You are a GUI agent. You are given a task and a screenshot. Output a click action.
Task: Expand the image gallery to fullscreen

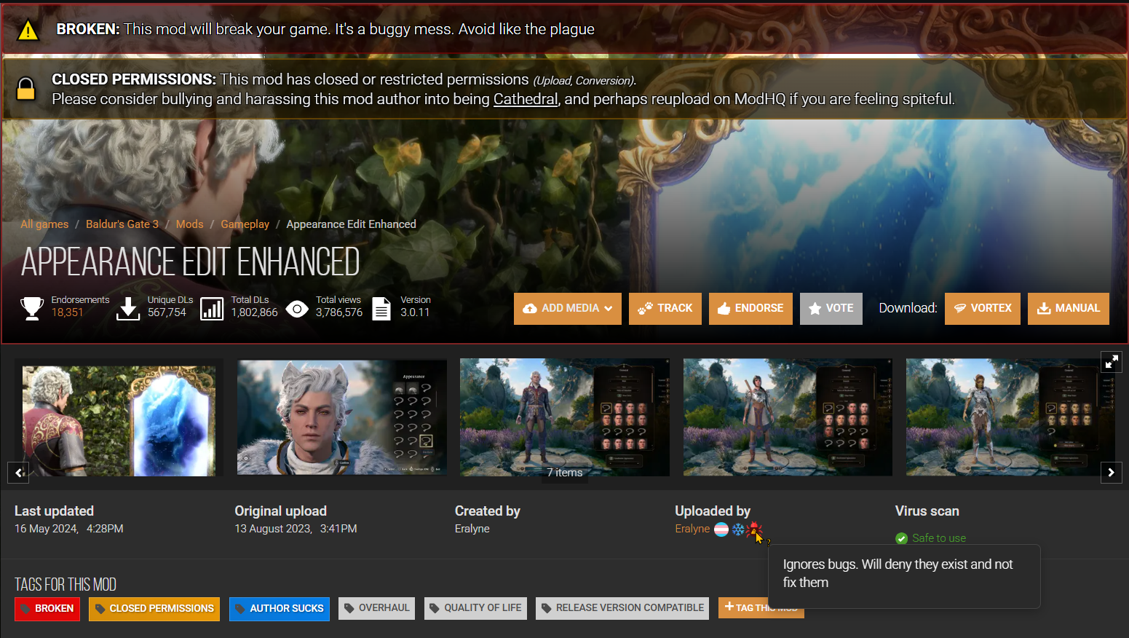point(1112,361)
